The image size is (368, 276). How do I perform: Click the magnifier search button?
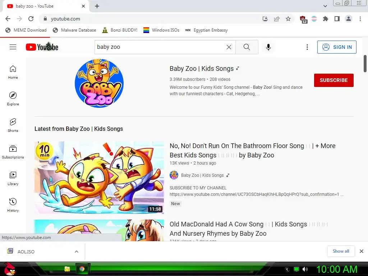(247, 47)
